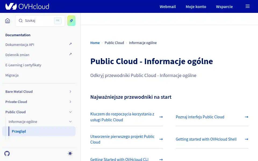Open Getting Started with OVHcloud CLI guide
258x161 pixels.
click(x=119, y=159)
